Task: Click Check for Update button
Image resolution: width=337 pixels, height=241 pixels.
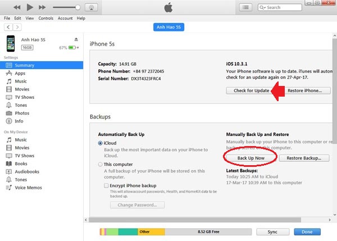Action: [x=251, y=90]
